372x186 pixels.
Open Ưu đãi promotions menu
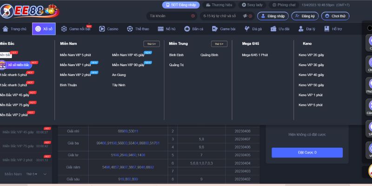click(x=280, y=29)
